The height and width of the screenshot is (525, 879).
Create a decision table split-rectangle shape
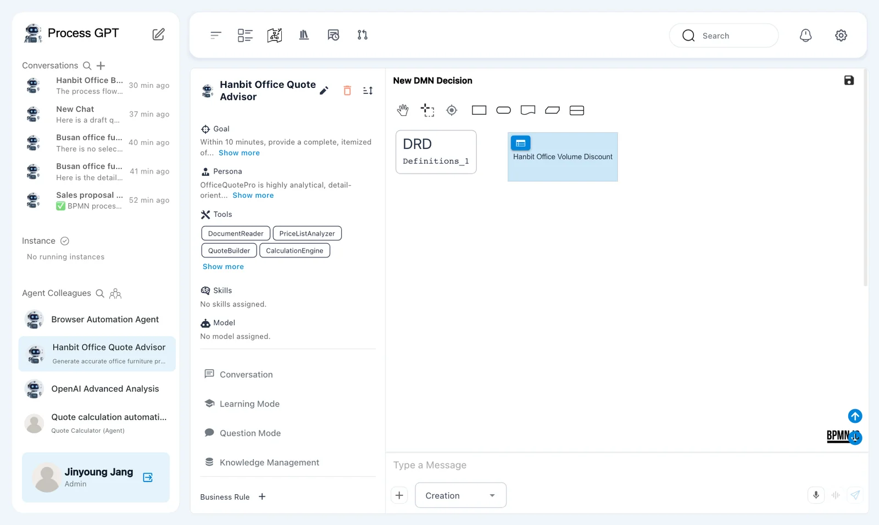[577, 110]
